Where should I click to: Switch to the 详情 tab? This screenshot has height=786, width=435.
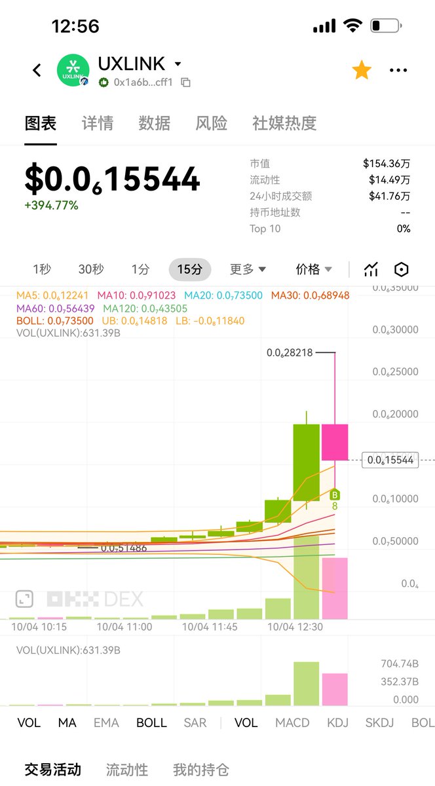click(x=98, y=123)
